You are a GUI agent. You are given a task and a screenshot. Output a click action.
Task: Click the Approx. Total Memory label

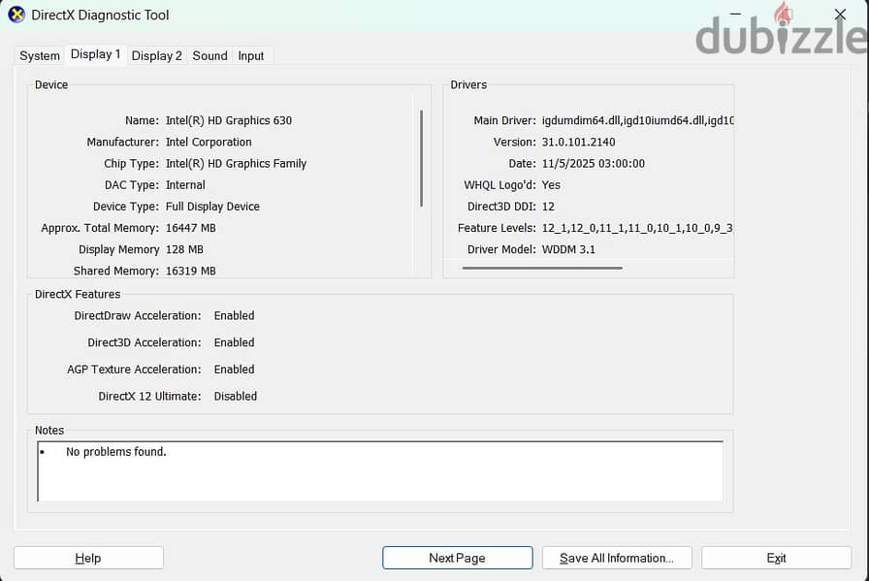[x=100, y=228]
